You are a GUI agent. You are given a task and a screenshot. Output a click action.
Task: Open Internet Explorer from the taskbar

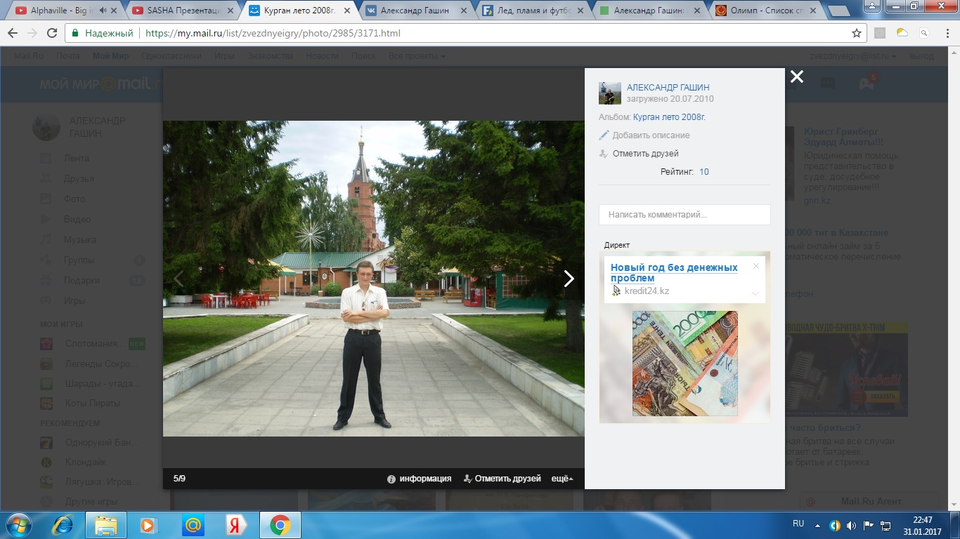coord(64,525)
